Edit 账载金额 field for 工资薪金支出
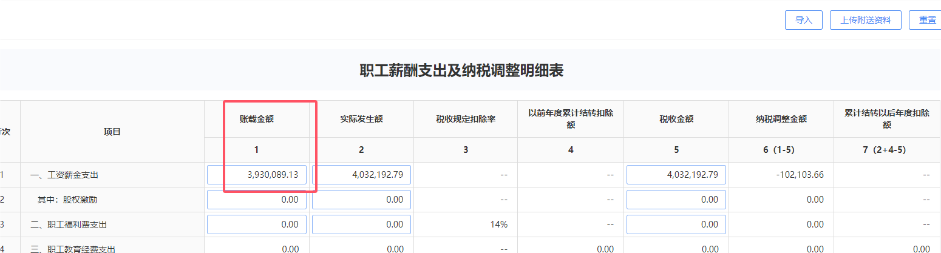941x253 pixels. click(x=256, y=175)
